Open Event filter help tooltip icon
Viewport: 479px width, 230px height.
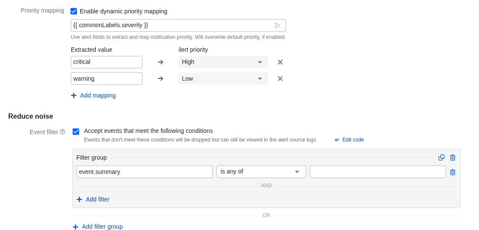click(63, 132)
